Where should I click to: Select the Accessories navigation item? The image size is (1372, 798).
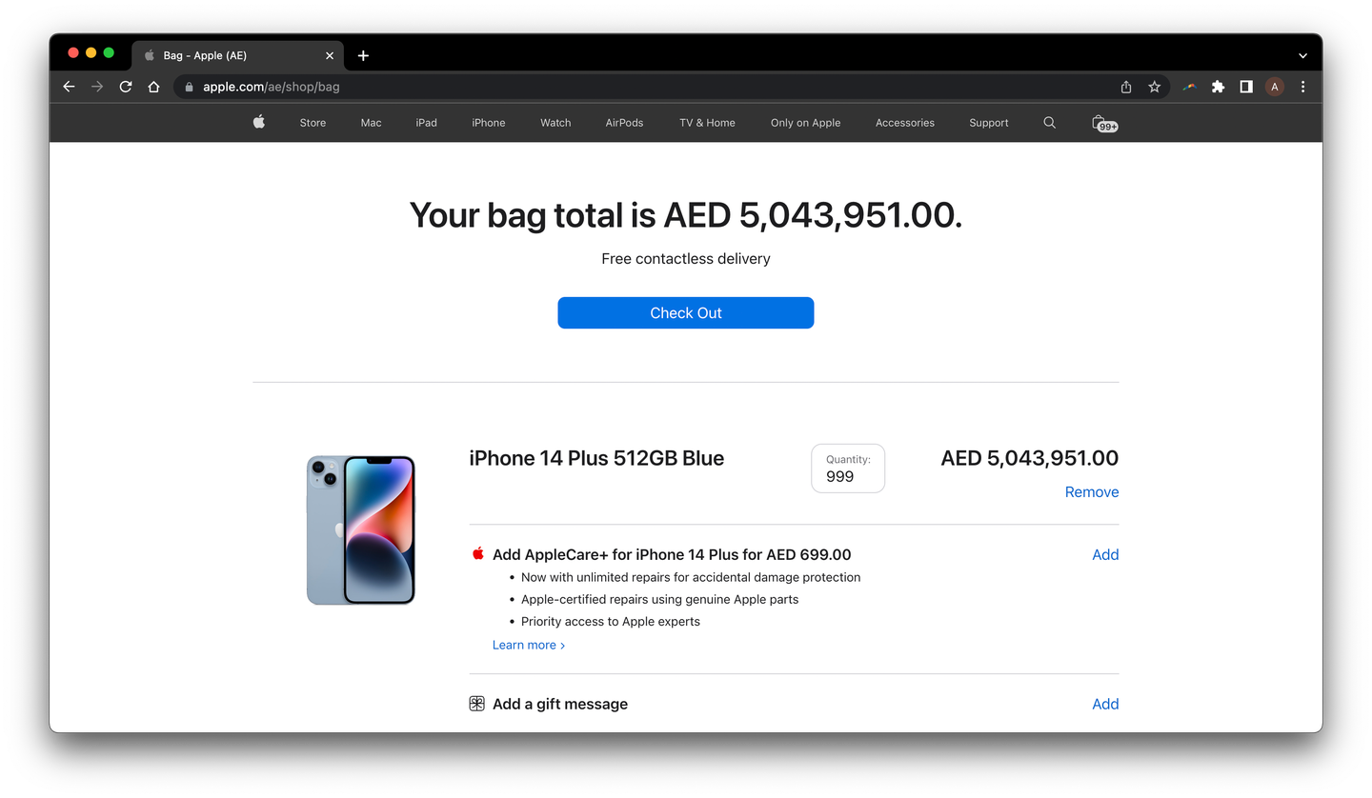tap(905, 123)
